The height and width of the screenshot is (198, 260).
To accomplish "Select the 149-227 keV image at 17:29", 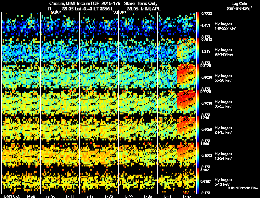I will click(128, 25).
